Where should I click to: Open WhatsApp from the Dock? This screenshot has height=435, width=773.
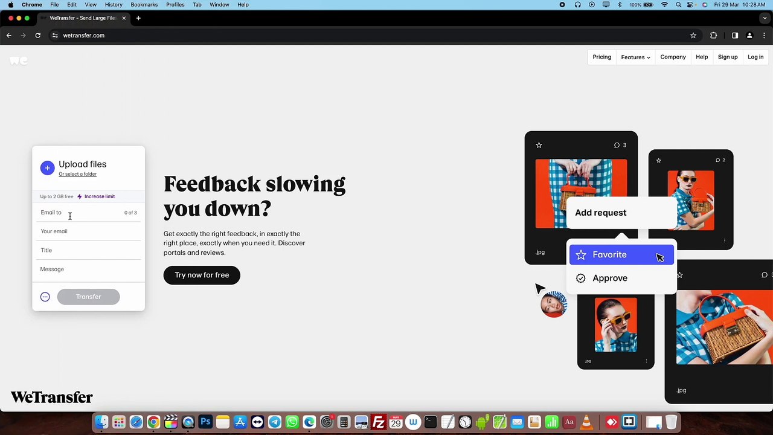[x=292, y=422]
